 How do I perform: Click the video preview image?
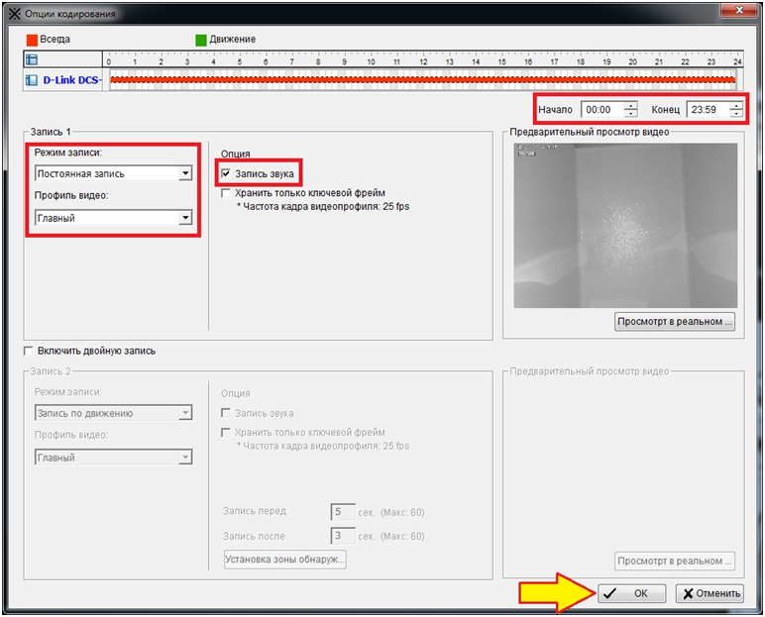tap(625, 225)
